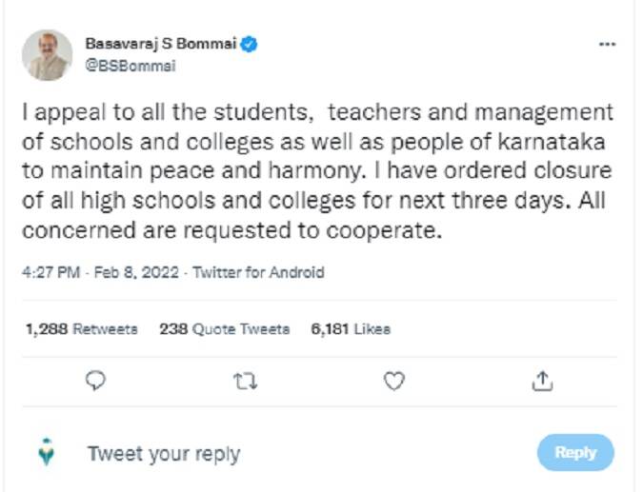Show the 6,181 Likes list
The height and width of the screenshot is (492, 643).
click(351, 328)
